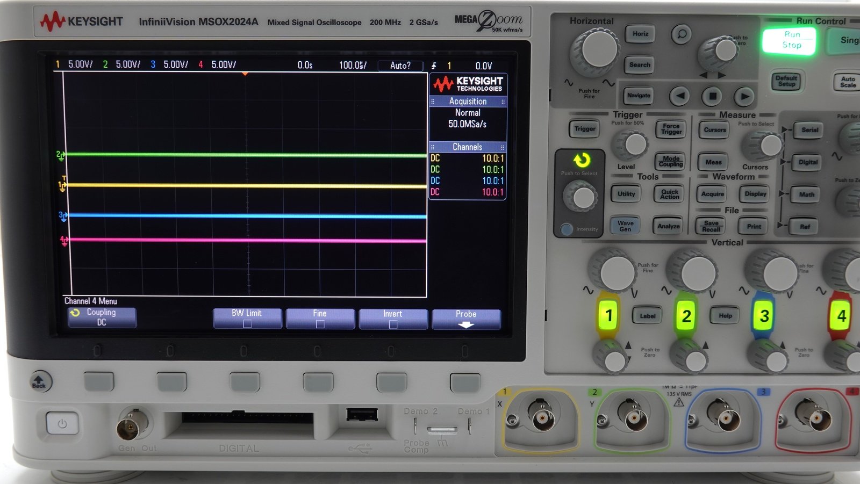The width and height of the screenshot is (860, 484).
Task: Click the Force Trigger button
Action: [671, 129]
